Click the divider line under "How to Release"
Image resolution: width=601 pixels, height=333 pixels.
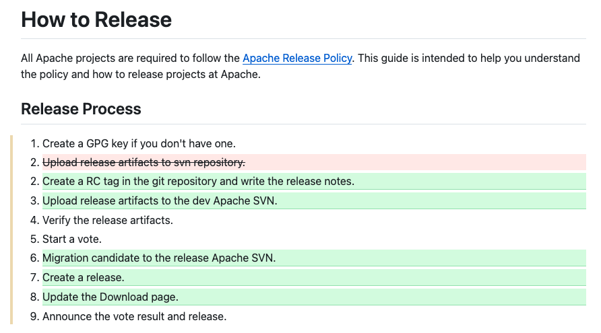pos(303,38)
